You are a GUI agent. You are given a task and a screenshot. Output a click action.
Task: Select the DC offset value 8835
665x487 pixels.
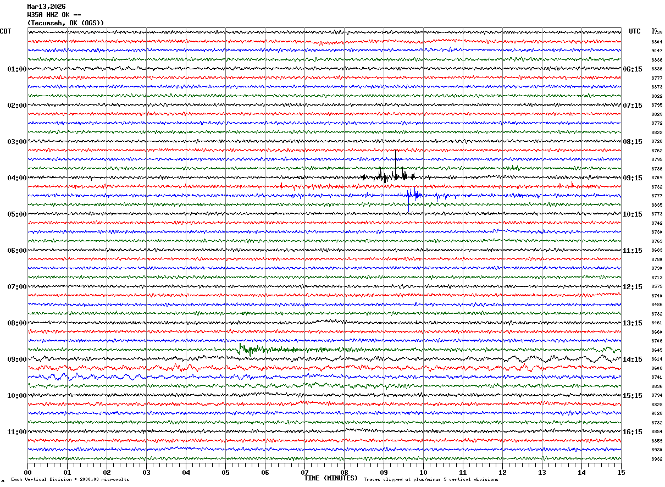tap(657, 205)
